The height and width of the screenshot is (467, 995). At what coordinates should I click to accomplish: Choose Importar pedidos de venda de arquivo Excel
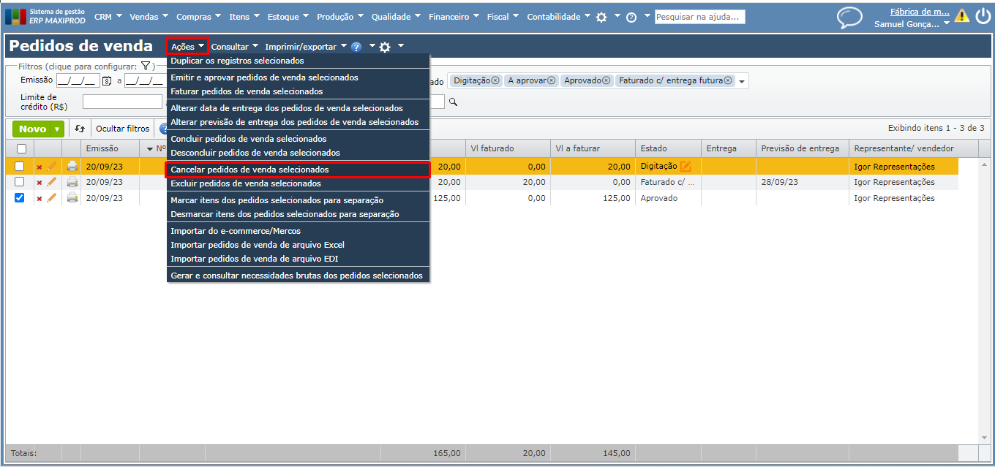(257, 245)
